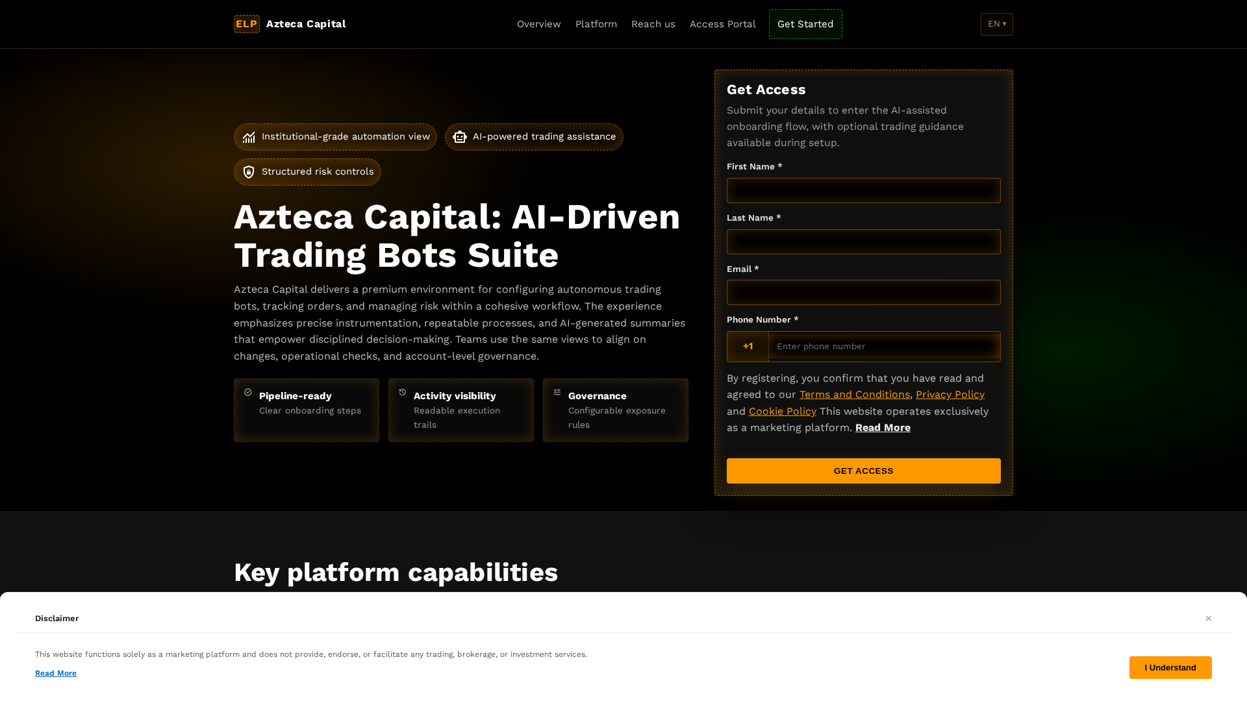
Task: Click 'Readable execution trails' card text
Action: tap(457, 418)
